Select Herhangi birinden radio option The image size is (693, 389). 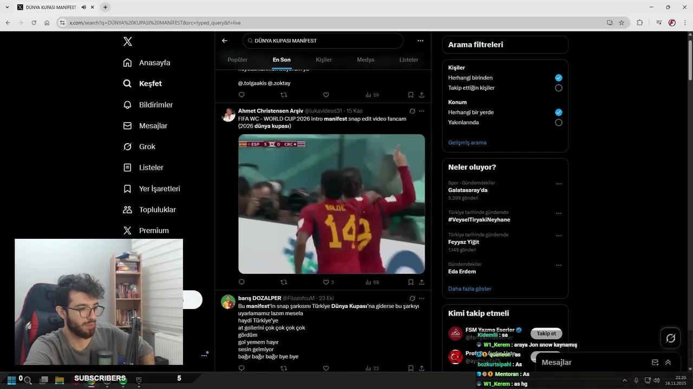(x=559, y=78)
